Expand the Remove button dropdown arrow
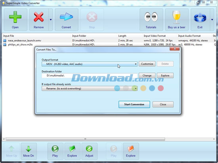This screenshot has height=163, width=218. 51,19
